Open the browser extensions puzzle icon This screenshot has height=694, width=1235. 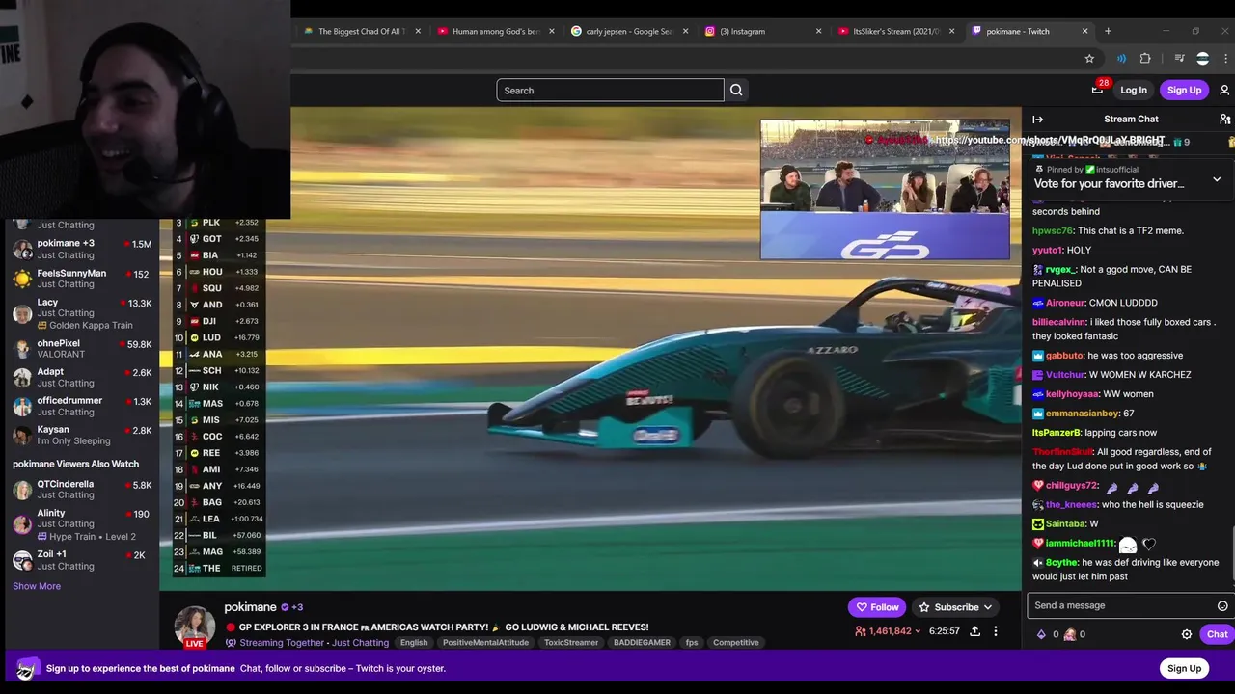(x=1145, y=58)
